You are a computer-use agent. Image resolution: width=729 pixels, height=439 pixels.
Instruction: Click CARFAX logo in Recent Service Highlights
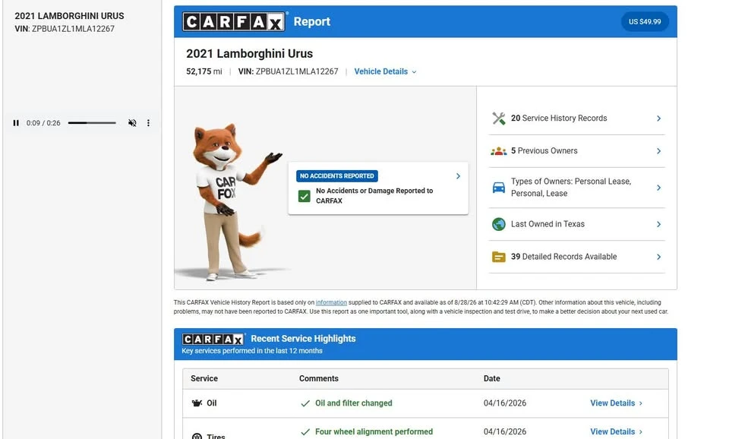213,339
